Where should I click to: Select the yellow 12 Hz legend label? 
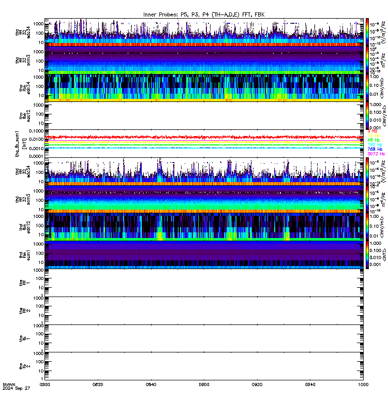374,136
